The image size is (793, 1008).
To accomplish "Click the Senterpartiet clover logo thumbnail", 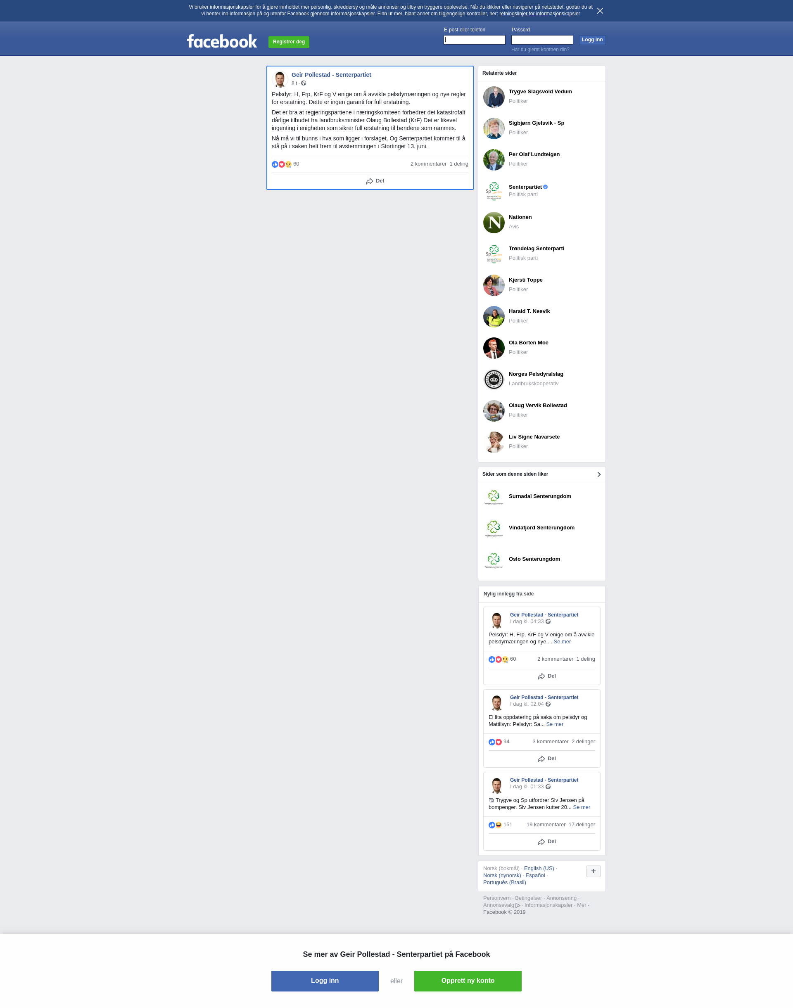I will coord(494,191).
